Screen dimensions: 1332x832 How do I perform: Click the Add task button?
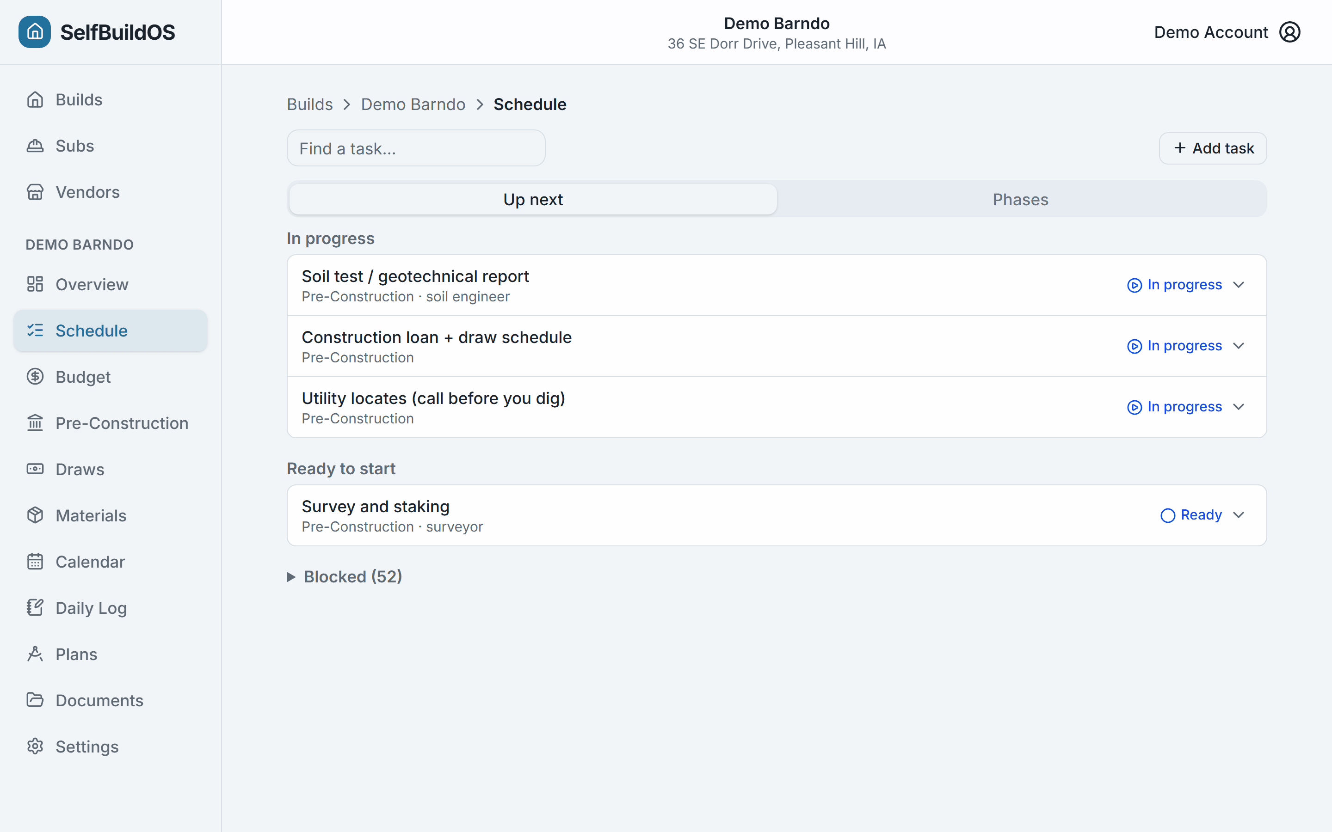coord(1213,148)
